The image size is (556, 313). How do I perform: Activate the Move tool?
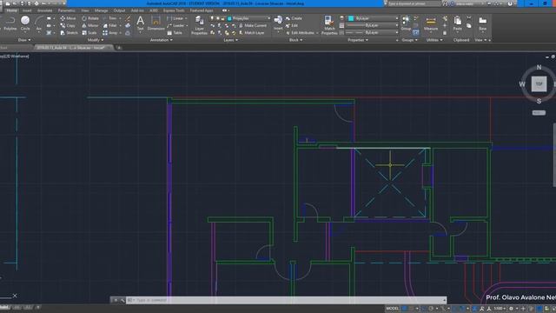[68, 18]
